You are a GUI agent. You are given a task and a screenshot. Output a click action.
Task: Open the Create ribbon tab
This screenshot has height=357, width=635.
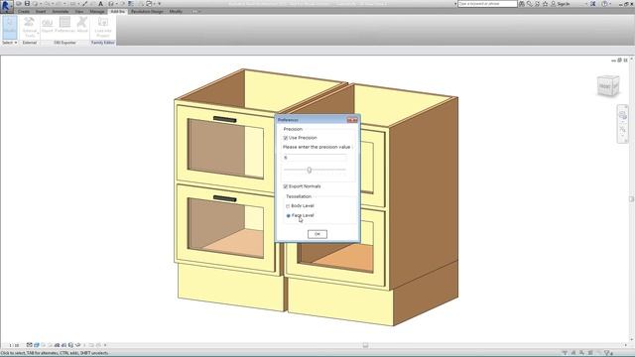point(24,11)
